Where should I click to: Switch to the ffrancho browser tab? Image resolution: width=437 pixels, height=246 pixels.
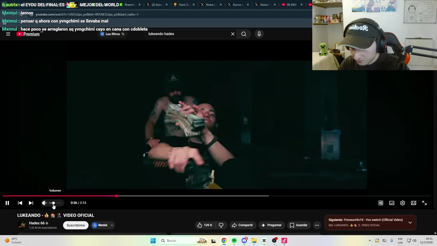coord(130,5)
